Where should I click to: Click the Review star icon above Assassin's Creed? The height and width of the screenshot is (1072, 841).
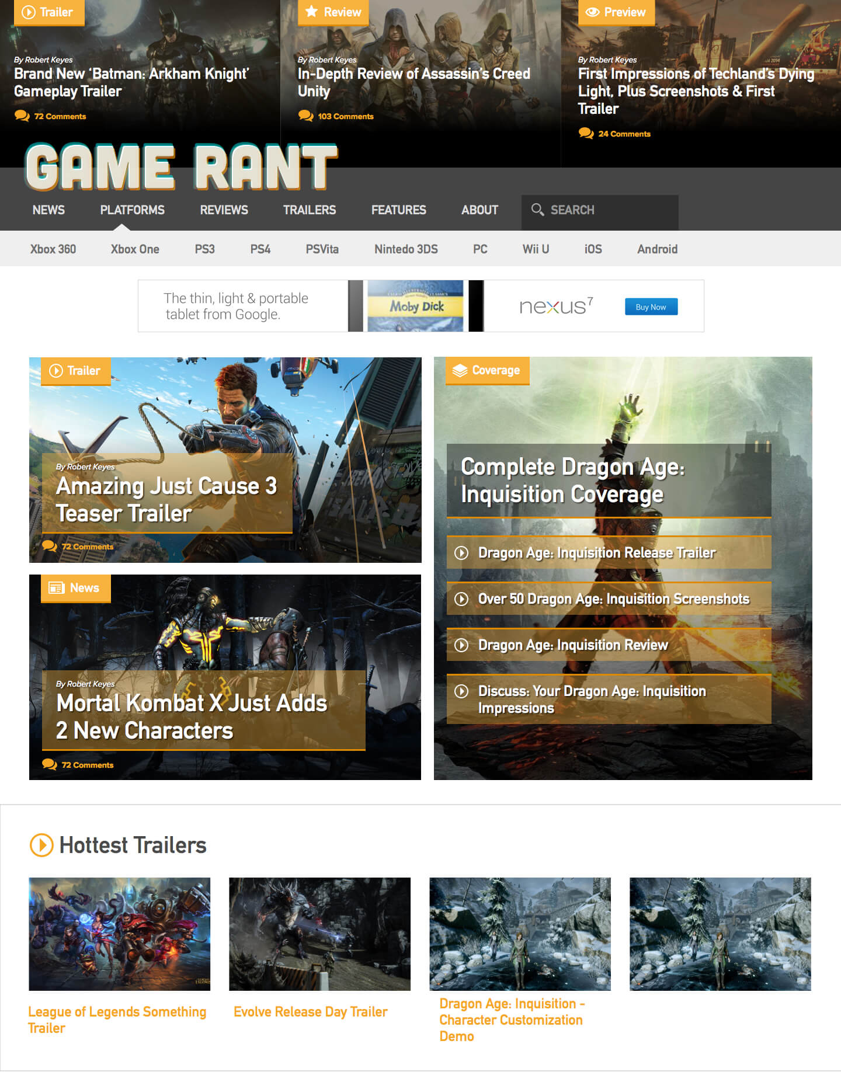[312, 12]
